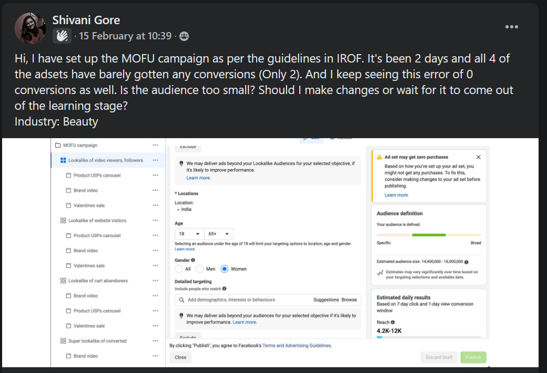Viewport: 547px width, 373px height.
Task: Click the group audience icon next to date
Action: pos(184,36)
